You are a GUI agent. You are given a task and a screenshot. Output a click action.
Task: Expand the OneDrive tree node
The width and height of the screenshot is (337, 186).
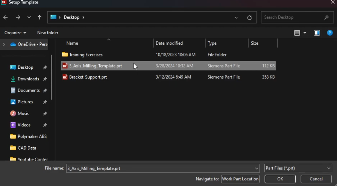pyautogui.click(x=4, y=44)
